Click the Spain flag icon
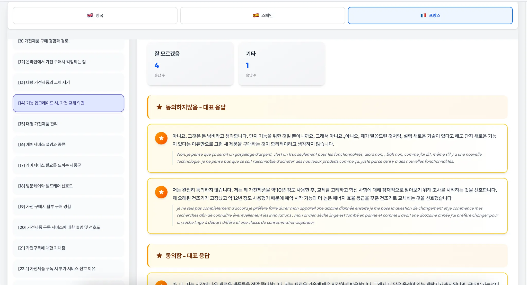This screenshot has height=285, width=527. coord(256,15)
